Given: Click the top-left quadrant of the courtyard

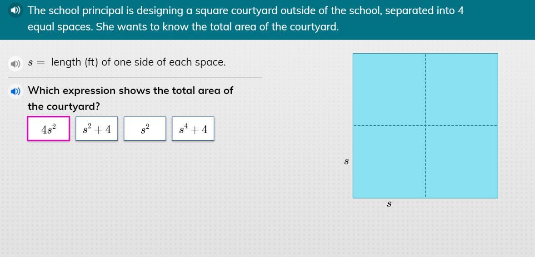Looking at the screenshot, I should tap(389, 89).
